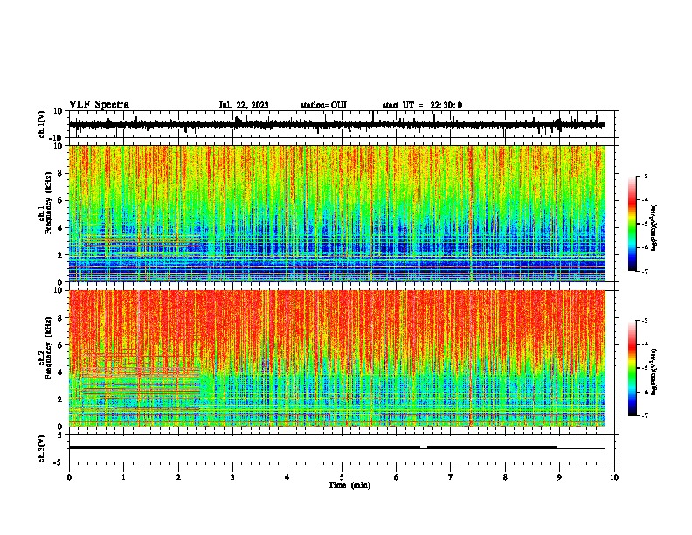Click the "VLF Spectra" title text
The width and height of the screenshot is (692, 535).
tap(99, 104)
